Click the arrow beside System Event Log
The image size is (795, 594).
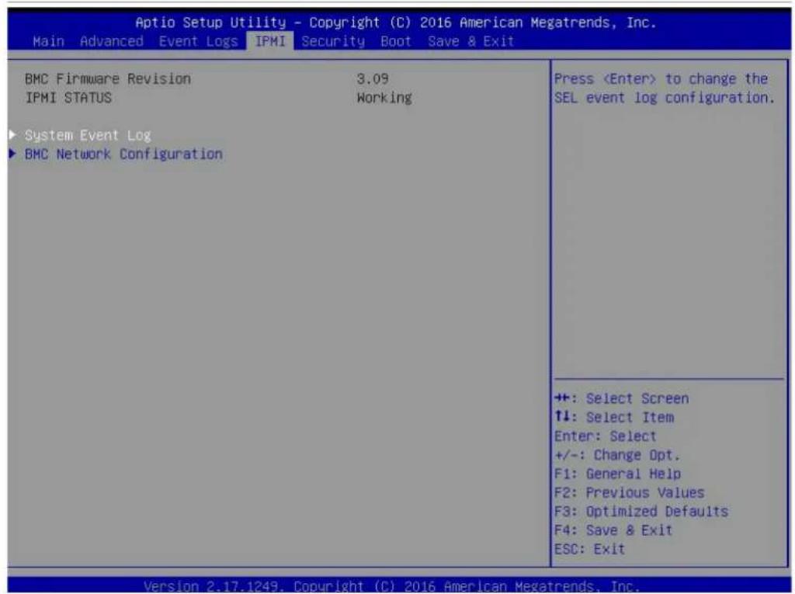pos(13,135)
